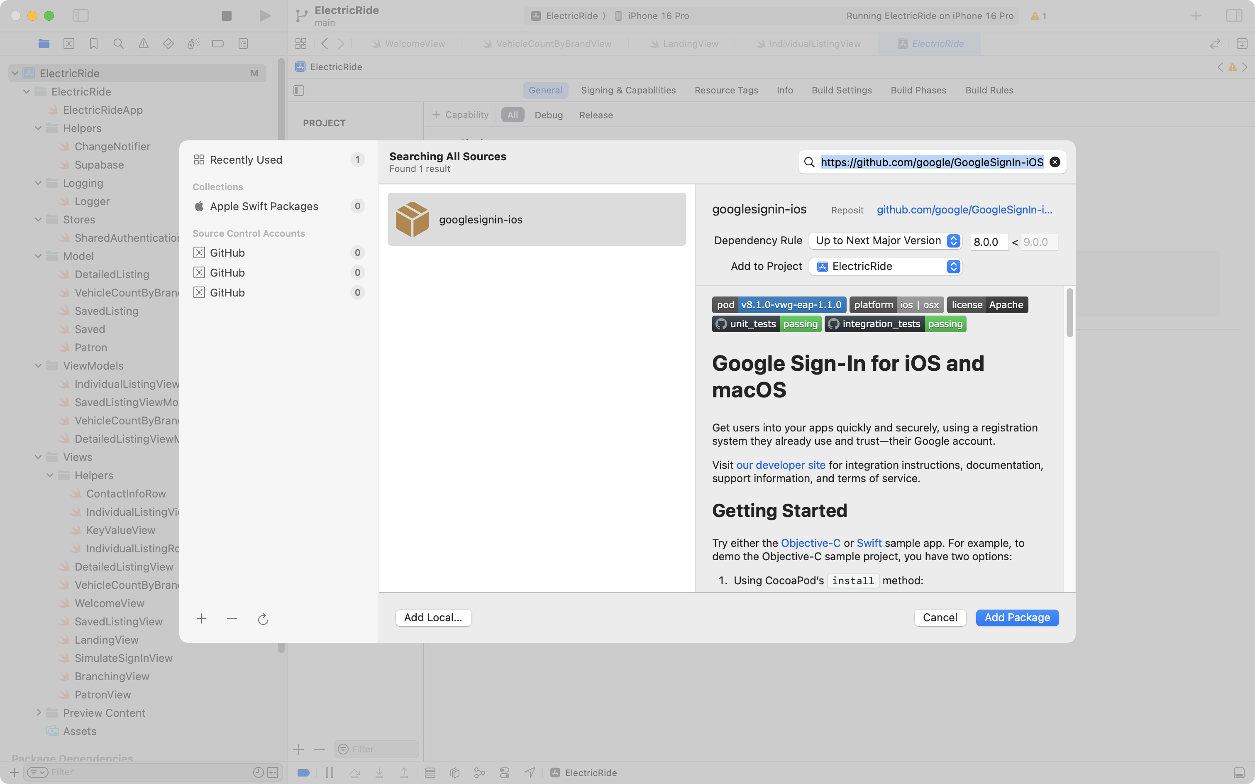The width and height of the screenshot is (1255, 784).
Task: Click the README scrollbar thumb
Action: point(1069,313)
